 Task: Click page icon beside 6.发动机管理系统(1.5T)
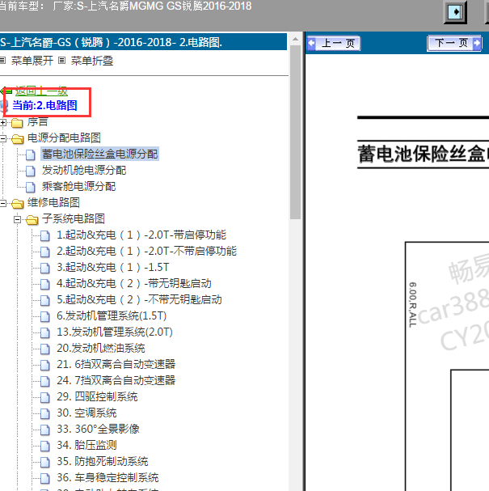(x=45, y=316)
